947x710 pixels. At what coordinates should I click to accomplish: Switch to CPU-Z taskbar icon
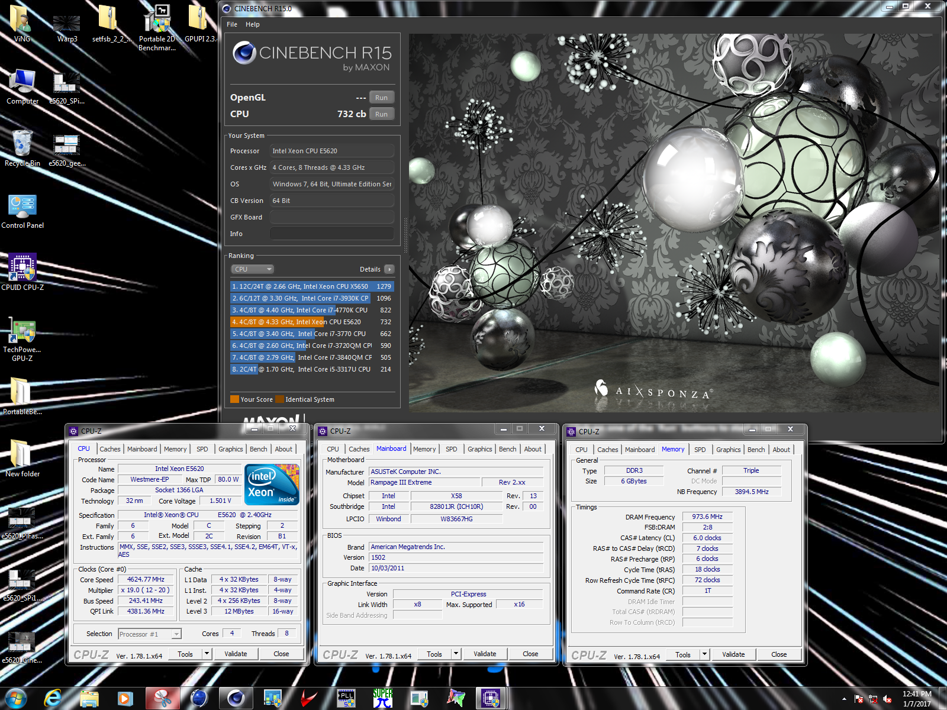pyautogui.click(x=491, y=698)
